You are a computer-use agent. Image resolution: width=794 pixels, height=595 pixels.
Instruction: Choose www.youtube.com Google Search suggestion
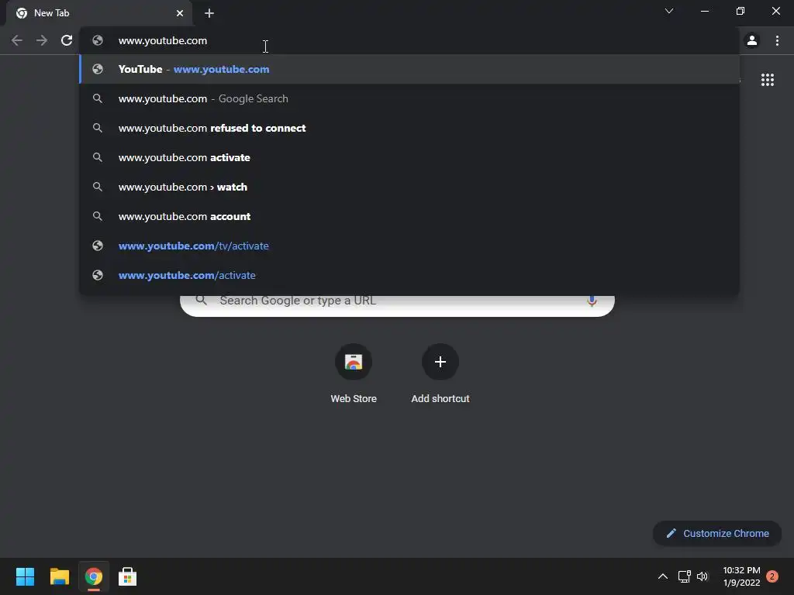click(409, 98)
